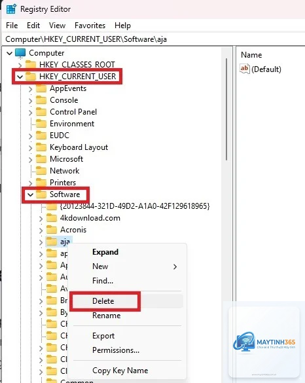Choose Delete in the context menu
The width and height of the screenshot is (305, 383).
126,301
